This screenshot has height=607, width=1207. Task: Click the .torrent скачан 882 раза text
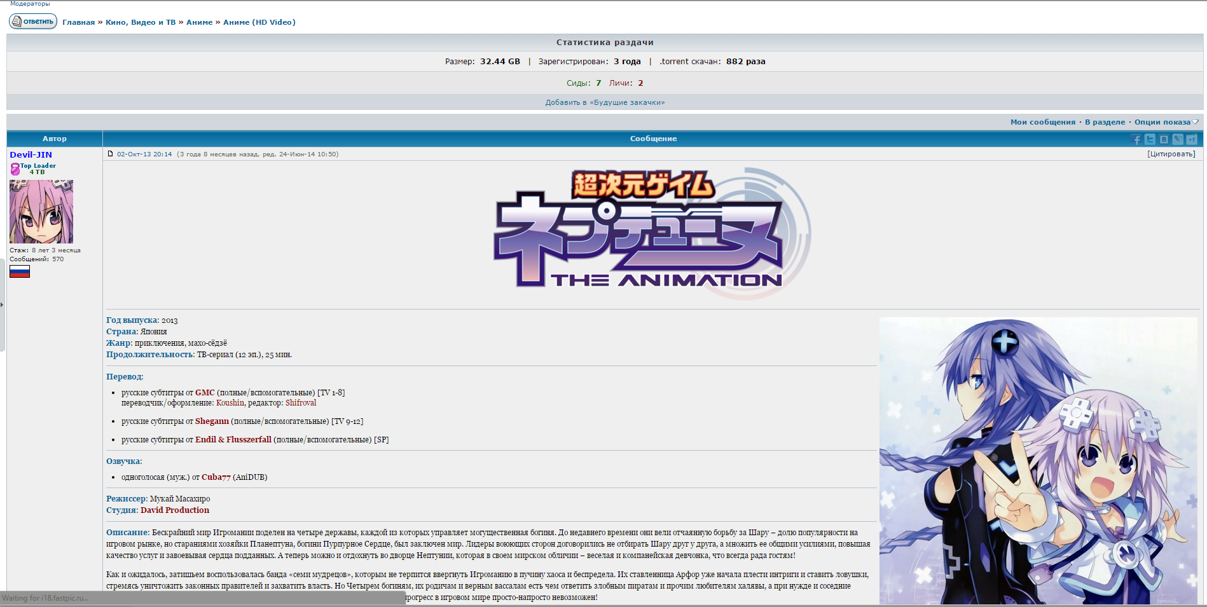712,62
